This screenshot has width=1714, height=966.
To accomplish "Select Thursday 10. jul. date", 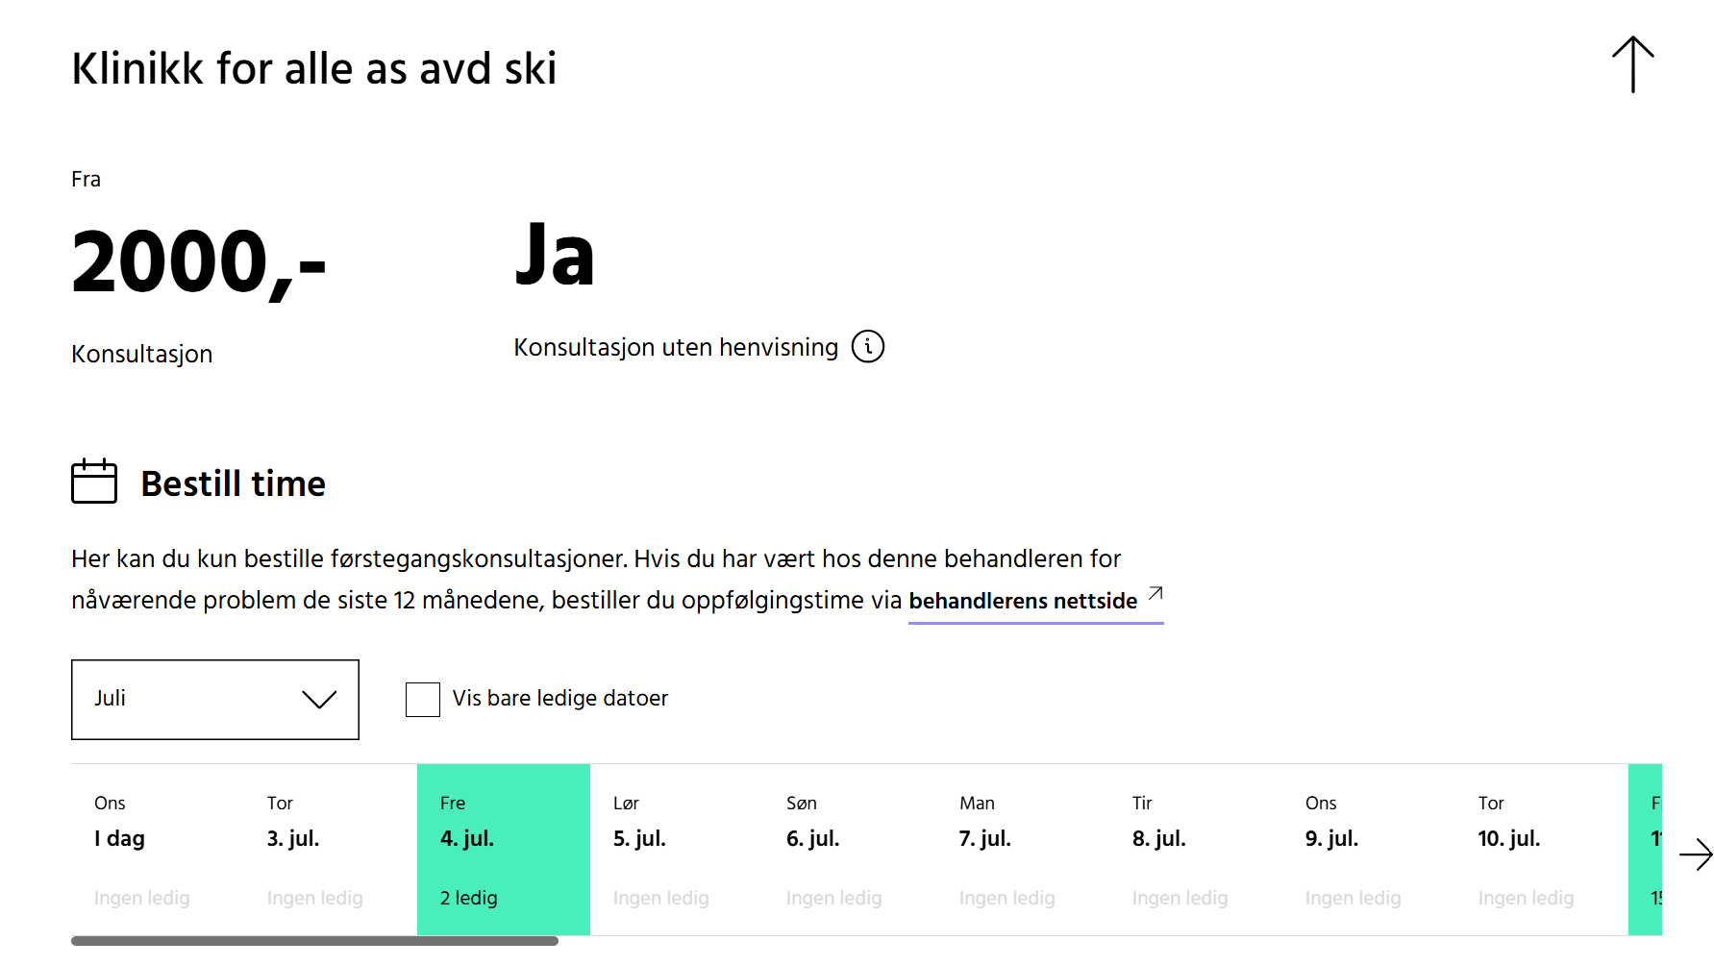I will pos(1541,850).
